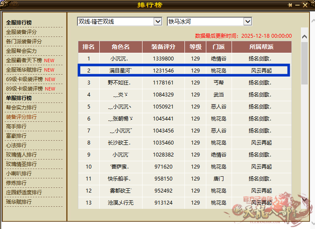315x229 pixels.
Task: Select character name 长沙砍王.
Action: [x=119, y=143]
